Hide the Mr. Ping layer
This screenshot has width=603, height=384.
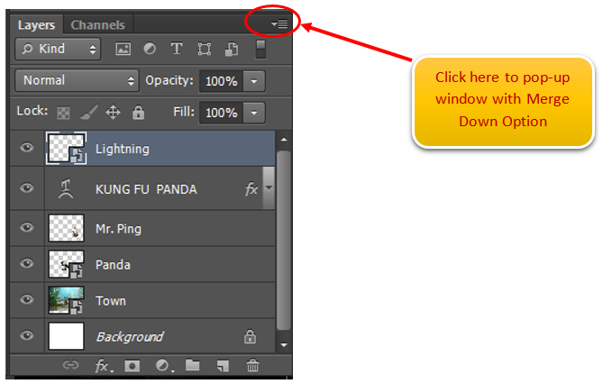click(x=26, y=228)
